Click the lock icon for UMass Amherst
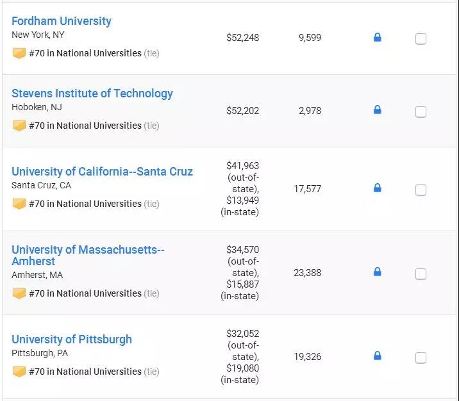 click(377, 272)
